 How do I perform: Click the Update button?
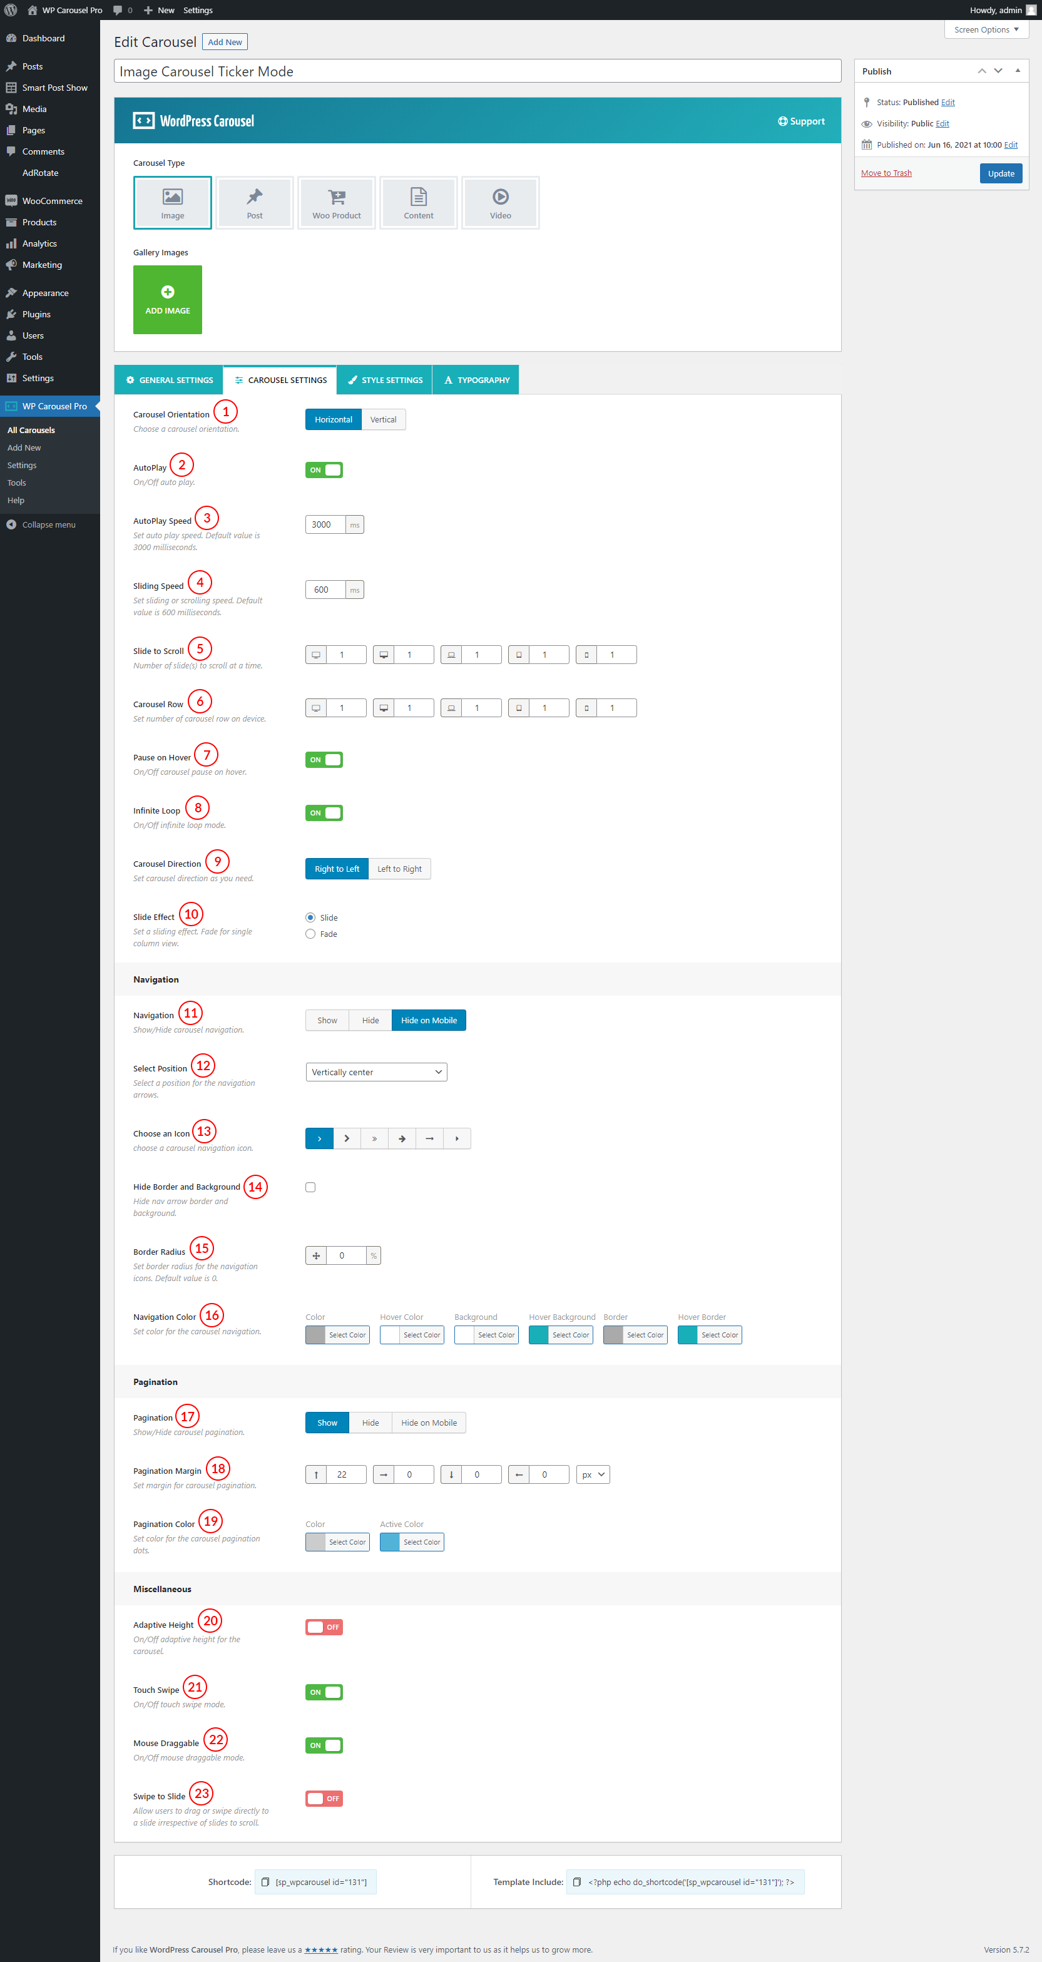coord(1000,173)
